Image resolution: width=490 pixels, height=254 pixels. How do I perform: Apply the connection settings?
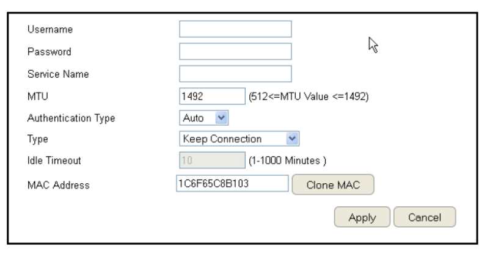coord(361,217)
